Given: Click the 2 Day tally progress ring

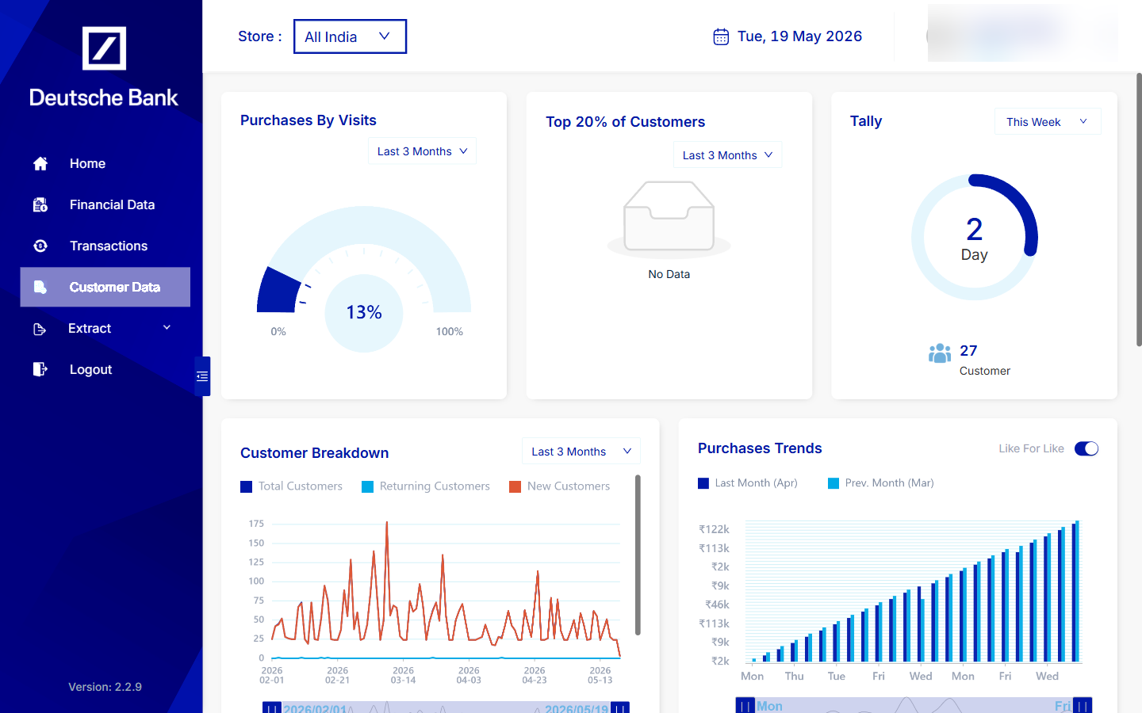Looking at the screenshot, I should pos(975,237).
